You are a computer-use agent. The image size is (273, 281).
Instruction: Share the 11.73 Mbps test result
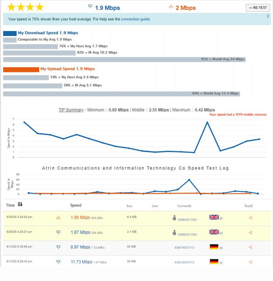[251, 262]
